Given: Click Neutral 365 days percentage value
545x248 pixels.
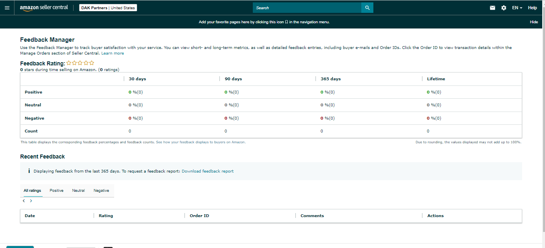Looking at the screenshot, I should point(328,105).
